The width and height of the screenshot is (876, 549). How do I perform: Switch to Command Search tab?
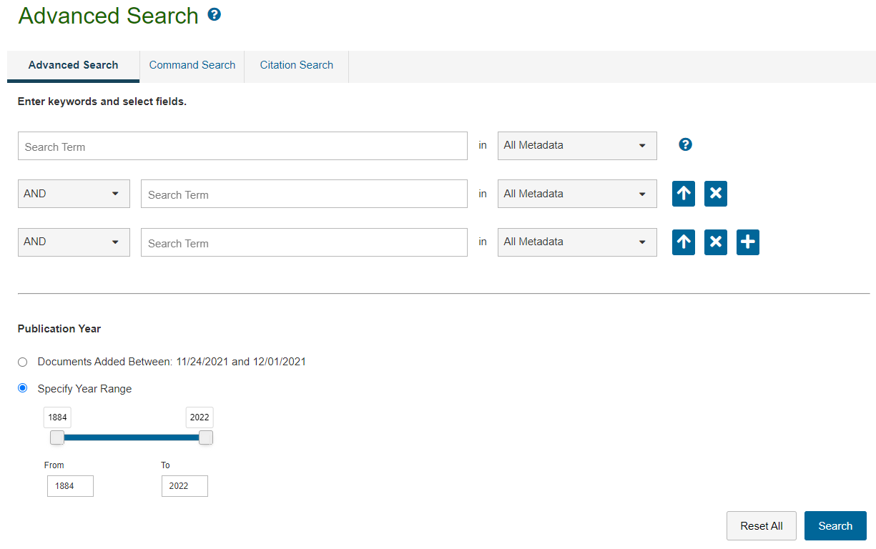pos(192,65)
